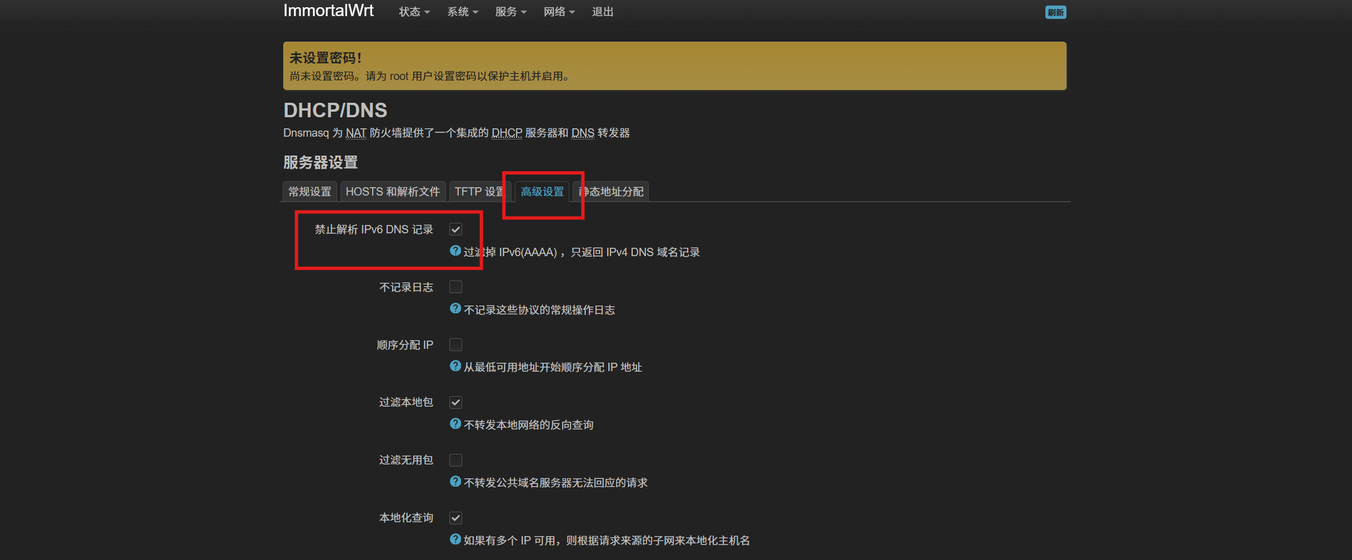This screenshot has width=1352, height=560.
Task: Expand the 网络 dropdown menu
Action: point(559,12)
